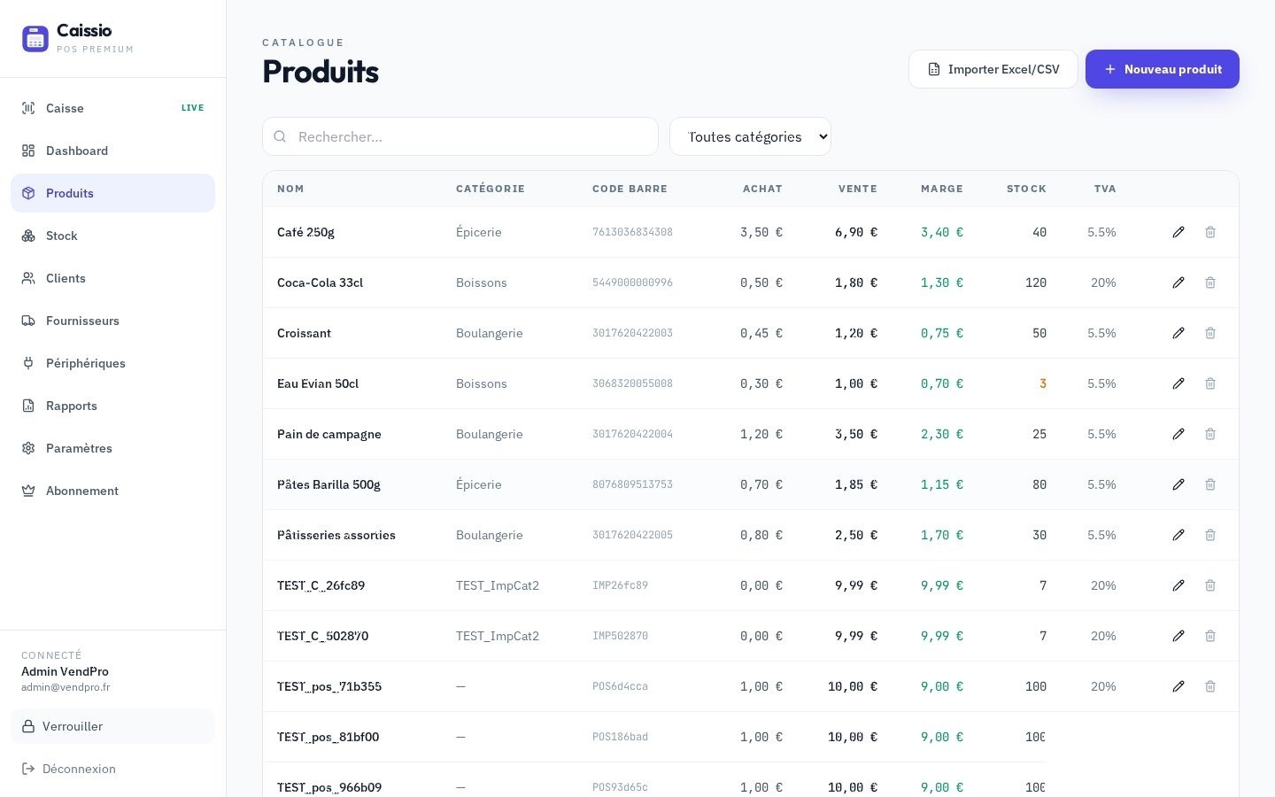Click the Verrouiller lock button
This screenshot has width=1275, height=797.
[112, 726]
